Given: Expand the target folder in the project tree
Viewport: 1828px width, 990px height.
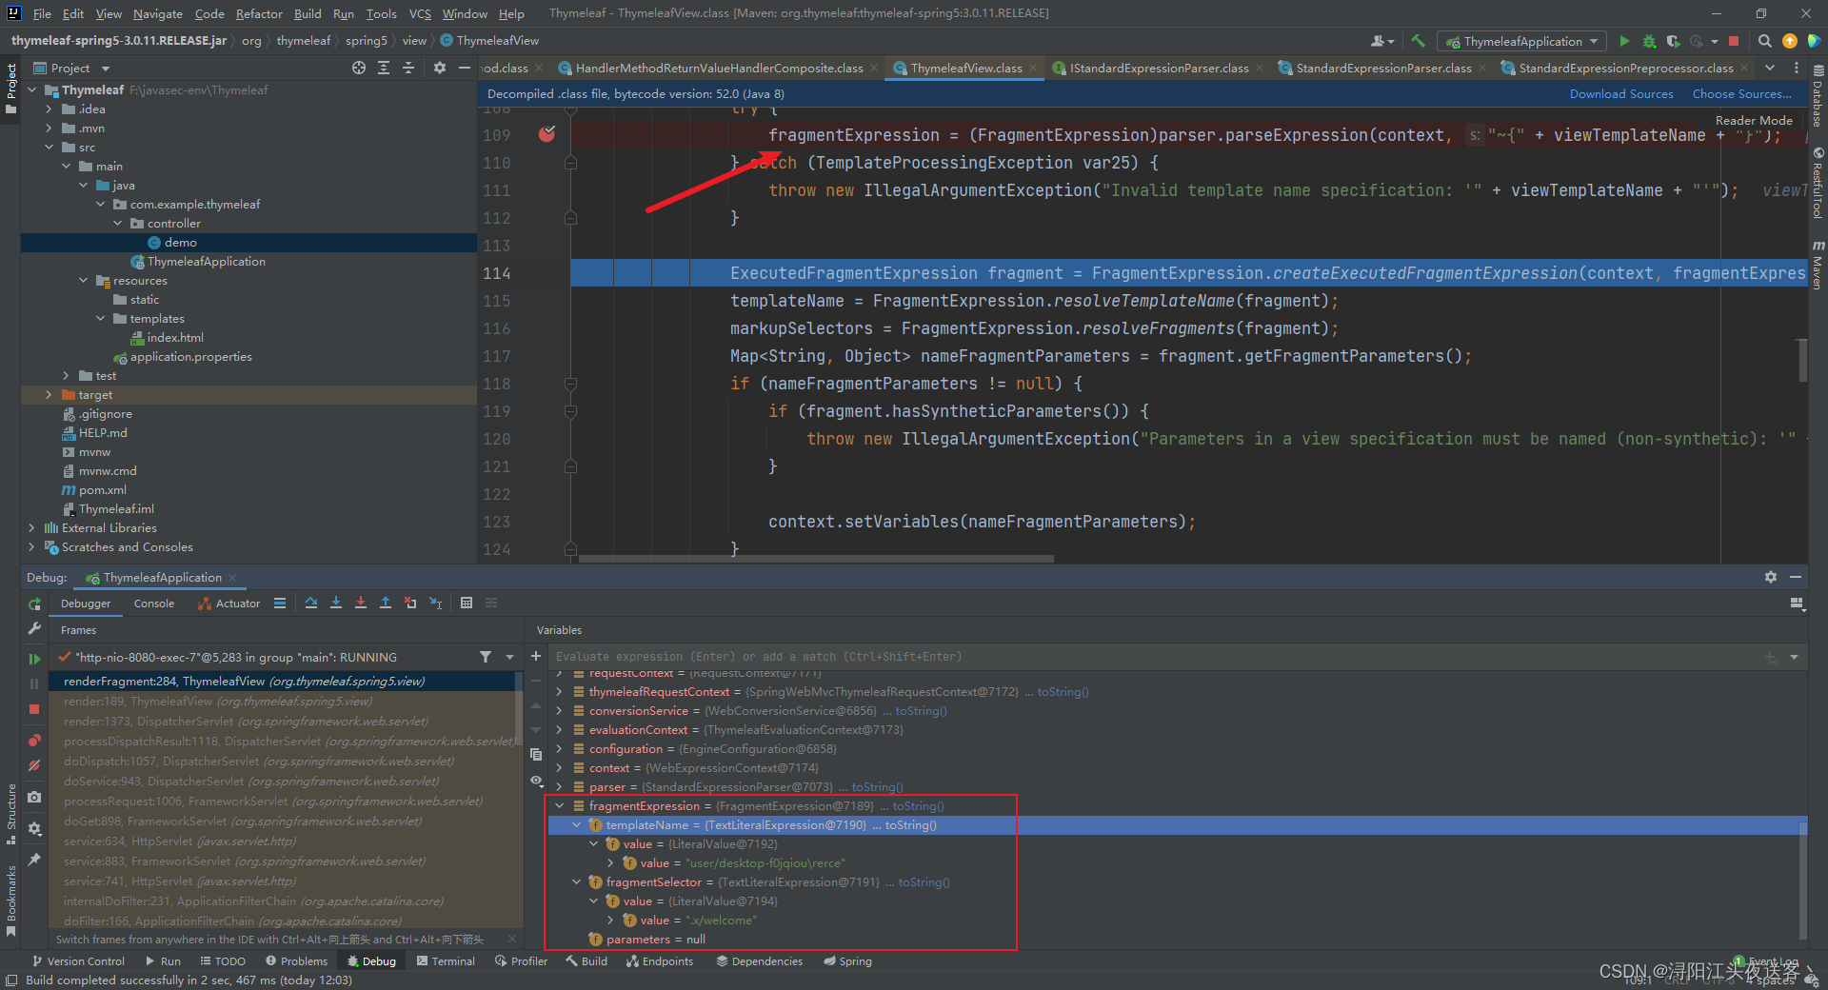Looking at the screenshot, I should tap(49, 394).
